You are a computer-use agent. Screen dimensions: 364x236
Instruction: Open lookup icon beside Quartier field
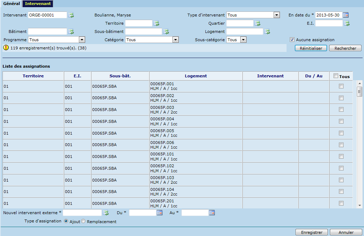(257, 23)
